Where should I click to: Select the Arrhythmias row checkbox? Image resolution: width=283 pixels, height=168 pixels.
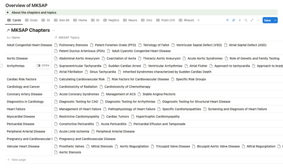(x=1, y=66)
